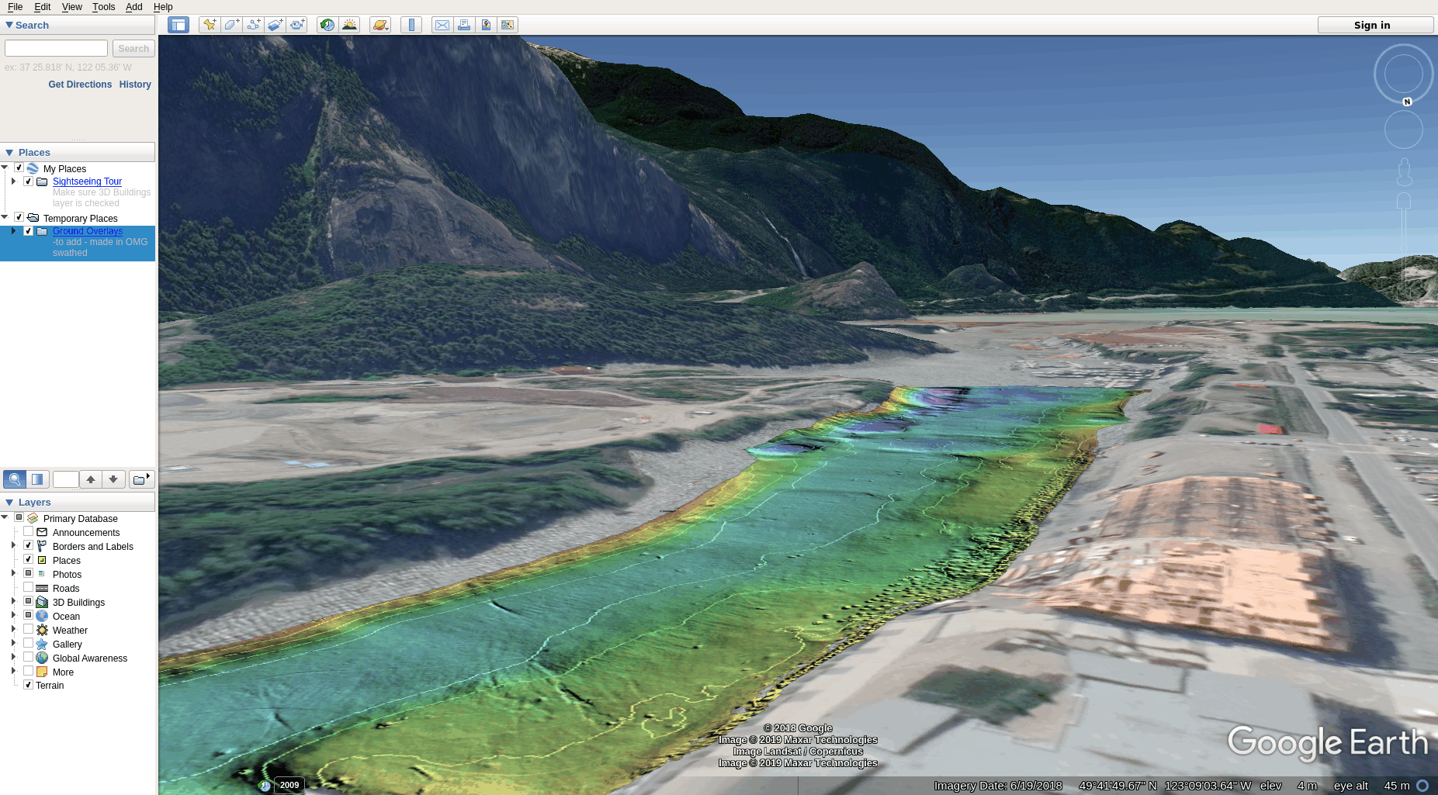Open the View menu
The height and width of the screenshot is (795, 1438).
(x=71, y=7)
